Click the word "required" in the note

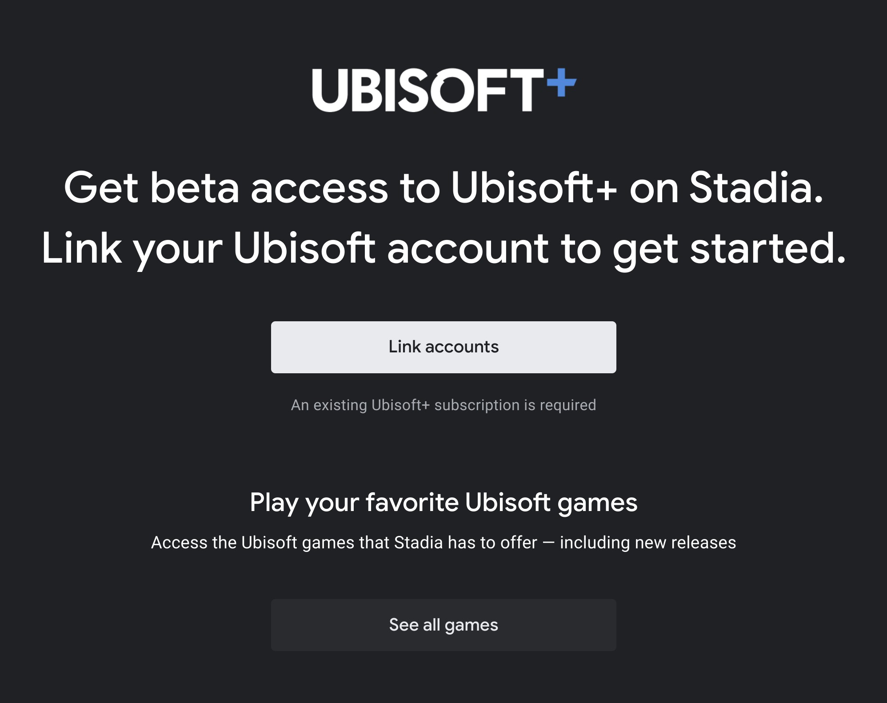click(x=567, y=405)
